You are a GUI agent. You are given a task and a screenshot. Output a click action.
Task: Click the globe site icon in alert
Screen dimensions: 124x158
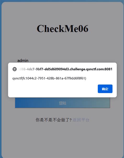[x=15, y=69]
